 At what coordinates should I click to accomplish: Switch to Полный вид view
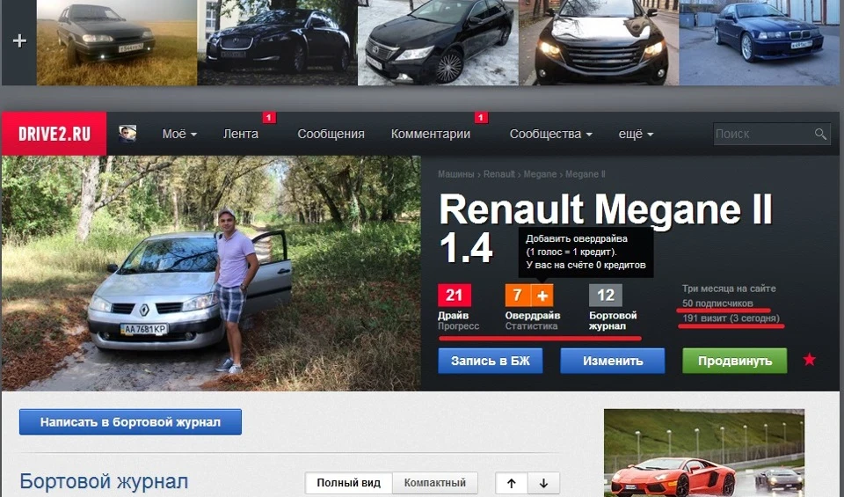click(349, 483)
